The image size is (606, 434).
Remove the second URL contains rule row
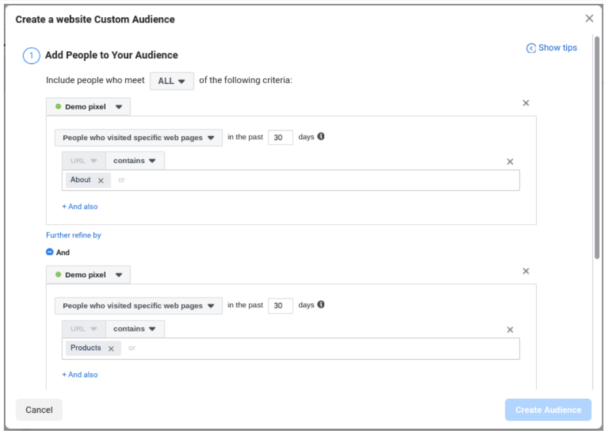(510, 330)
